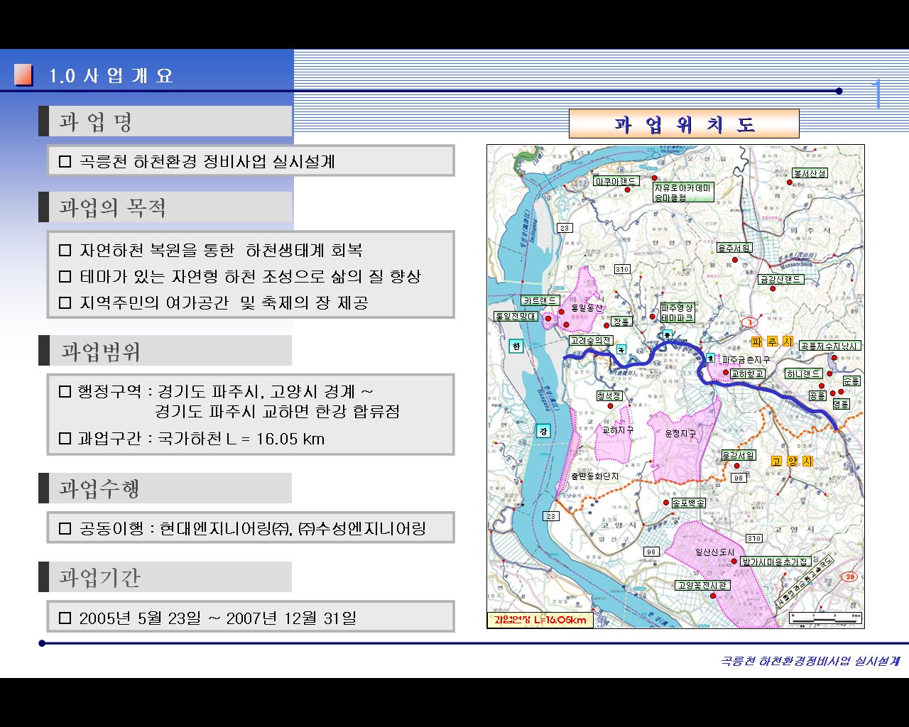Click the 출판동화단지 map label
This screenshot has width=909, height=727.
595,476
